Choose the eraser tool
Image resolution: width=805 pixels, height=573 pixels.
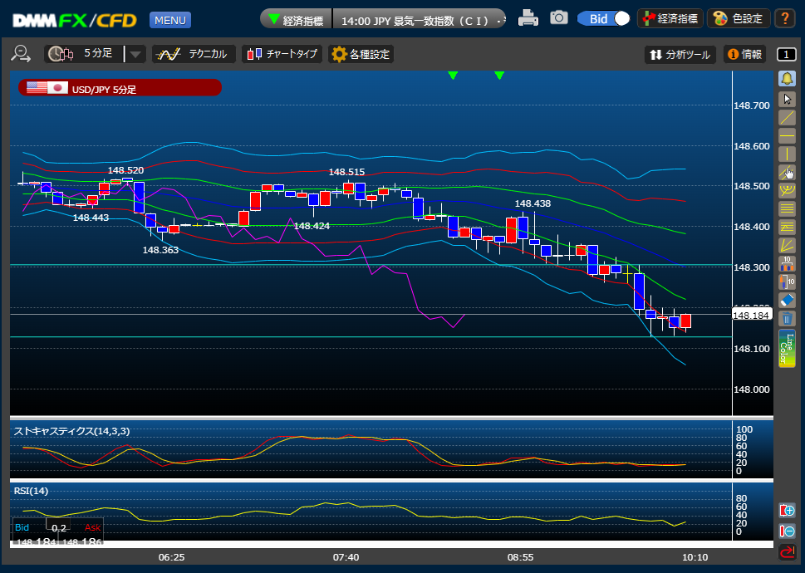pos(787,300)
